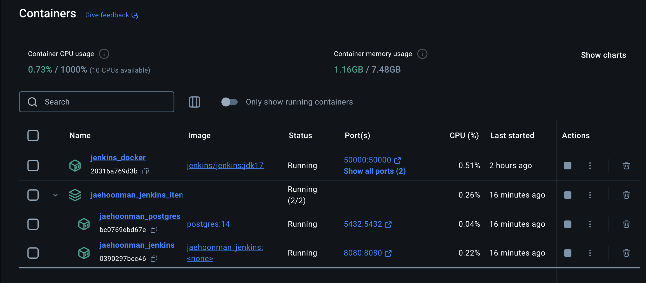This screenshot has height=283, width=646.
Task: Open the jaehoonman_jenkins container name link
Action: point(137,245)
